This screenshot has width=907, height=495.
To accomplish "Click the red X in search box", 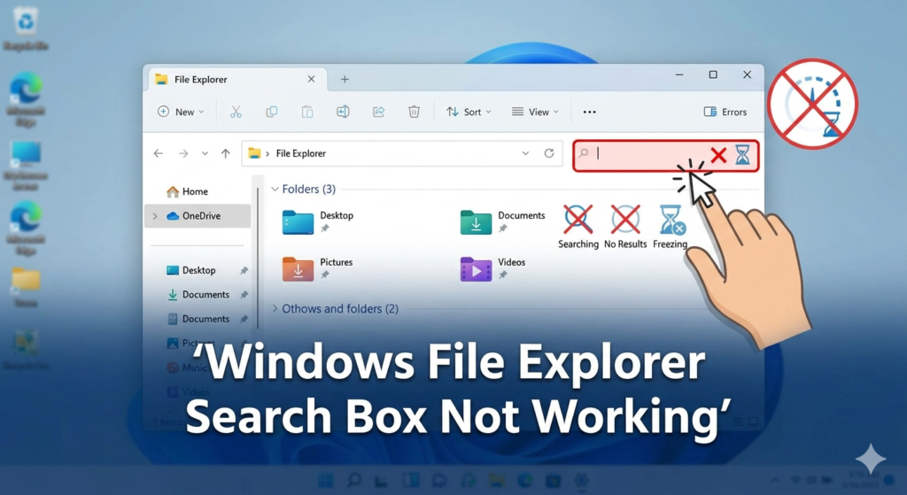I will (718, 155).
